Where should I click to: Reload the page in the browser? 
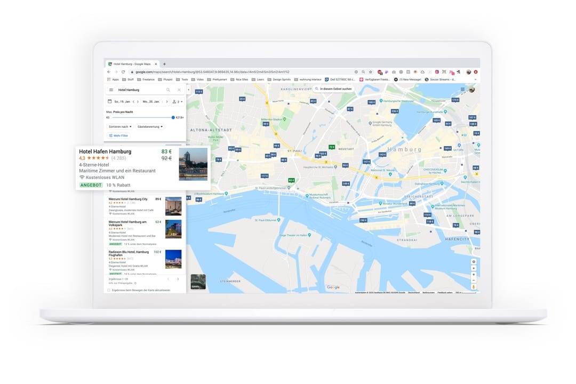coord(123,71)
